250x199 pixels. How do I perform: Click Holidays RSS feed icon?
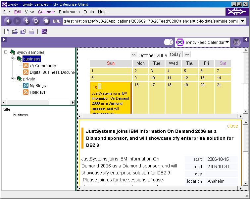click(x=26, y=92)
